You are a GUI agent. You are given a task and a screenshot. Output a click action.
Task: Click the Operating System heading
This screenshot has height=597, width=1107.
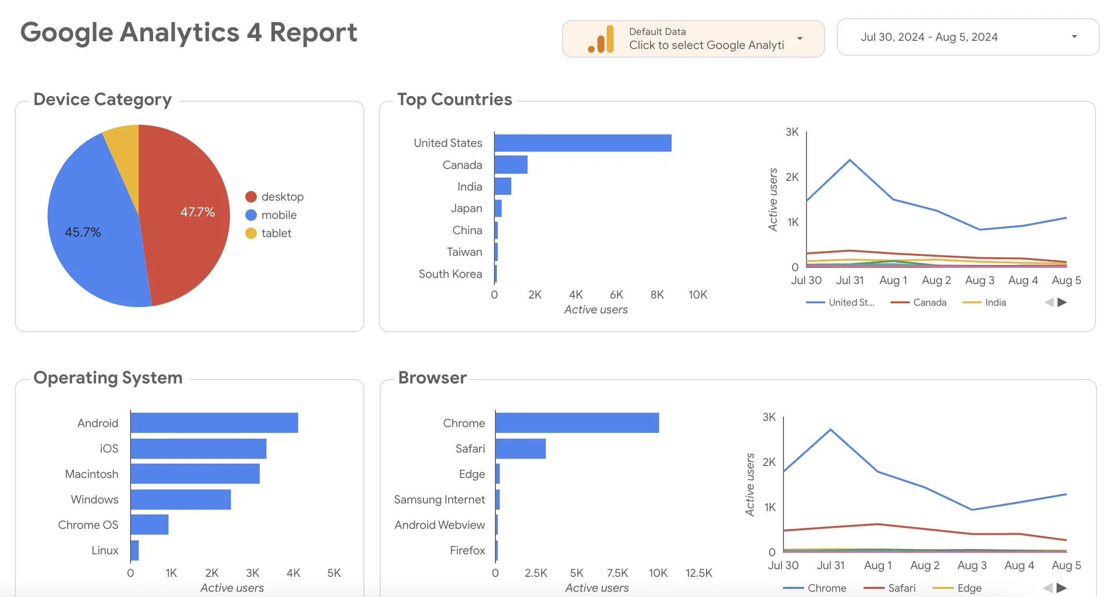[x=108, y=378]
